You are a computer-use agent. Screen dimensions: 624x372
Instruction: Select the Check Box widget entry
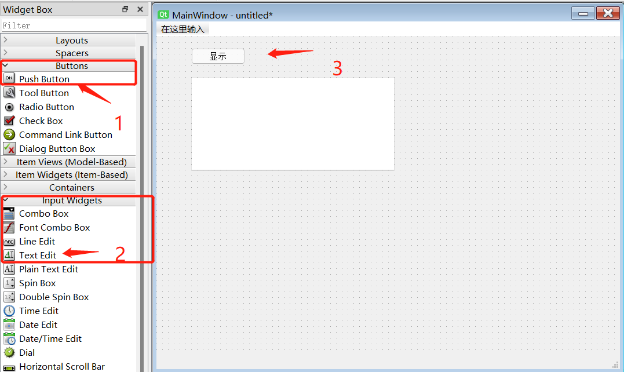coord(68,121)
